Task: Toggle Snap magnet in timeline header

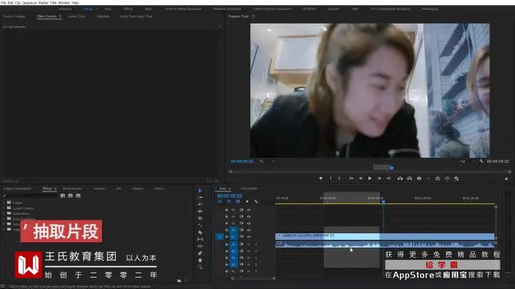Action: click(x=229, y=201)
